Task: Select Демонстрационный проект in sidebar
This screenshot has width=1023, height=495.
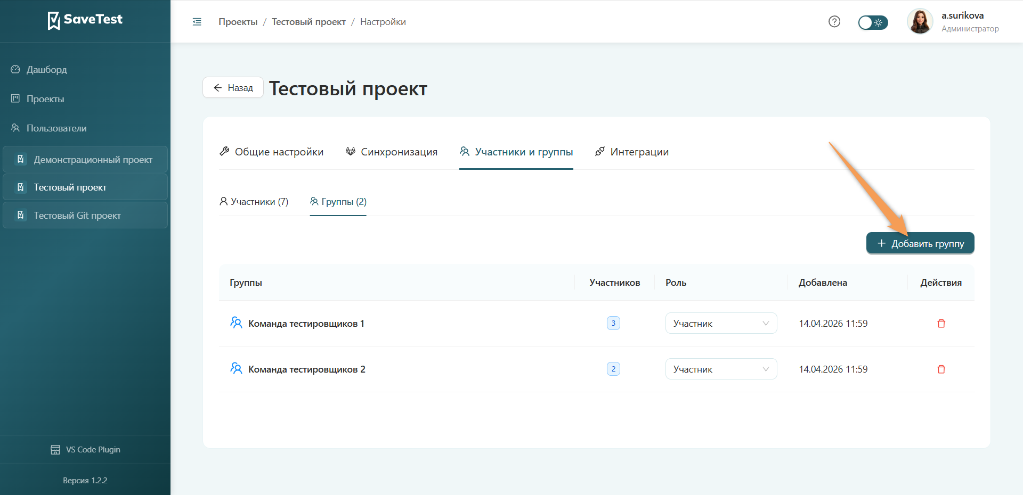Action: (x=85, y=160)
